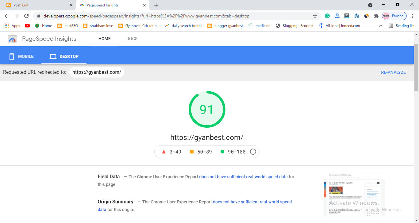Open the Home bookmark
Viewport: 419px width, 223px height.
click(x=43, y=26)
